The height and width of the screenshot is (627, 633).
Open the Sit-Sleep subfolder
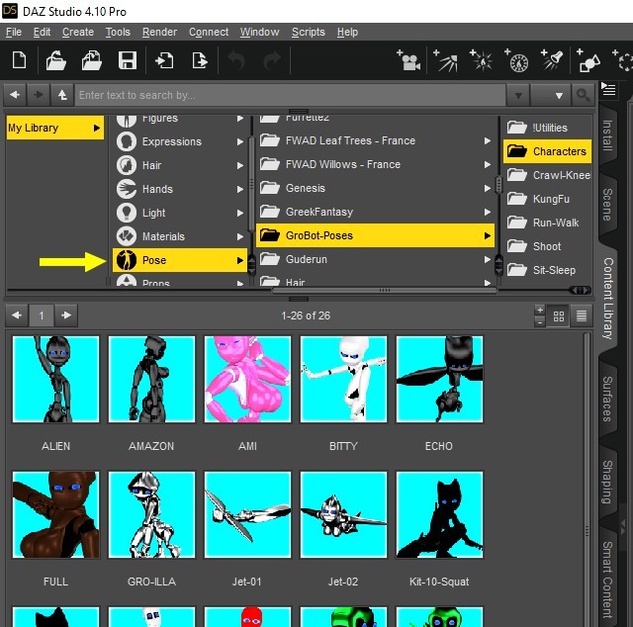(547, 270)
